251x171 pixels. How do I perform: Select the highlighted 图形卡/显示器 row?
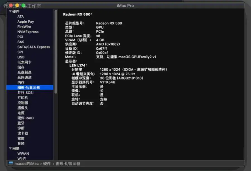click(30, 87)
